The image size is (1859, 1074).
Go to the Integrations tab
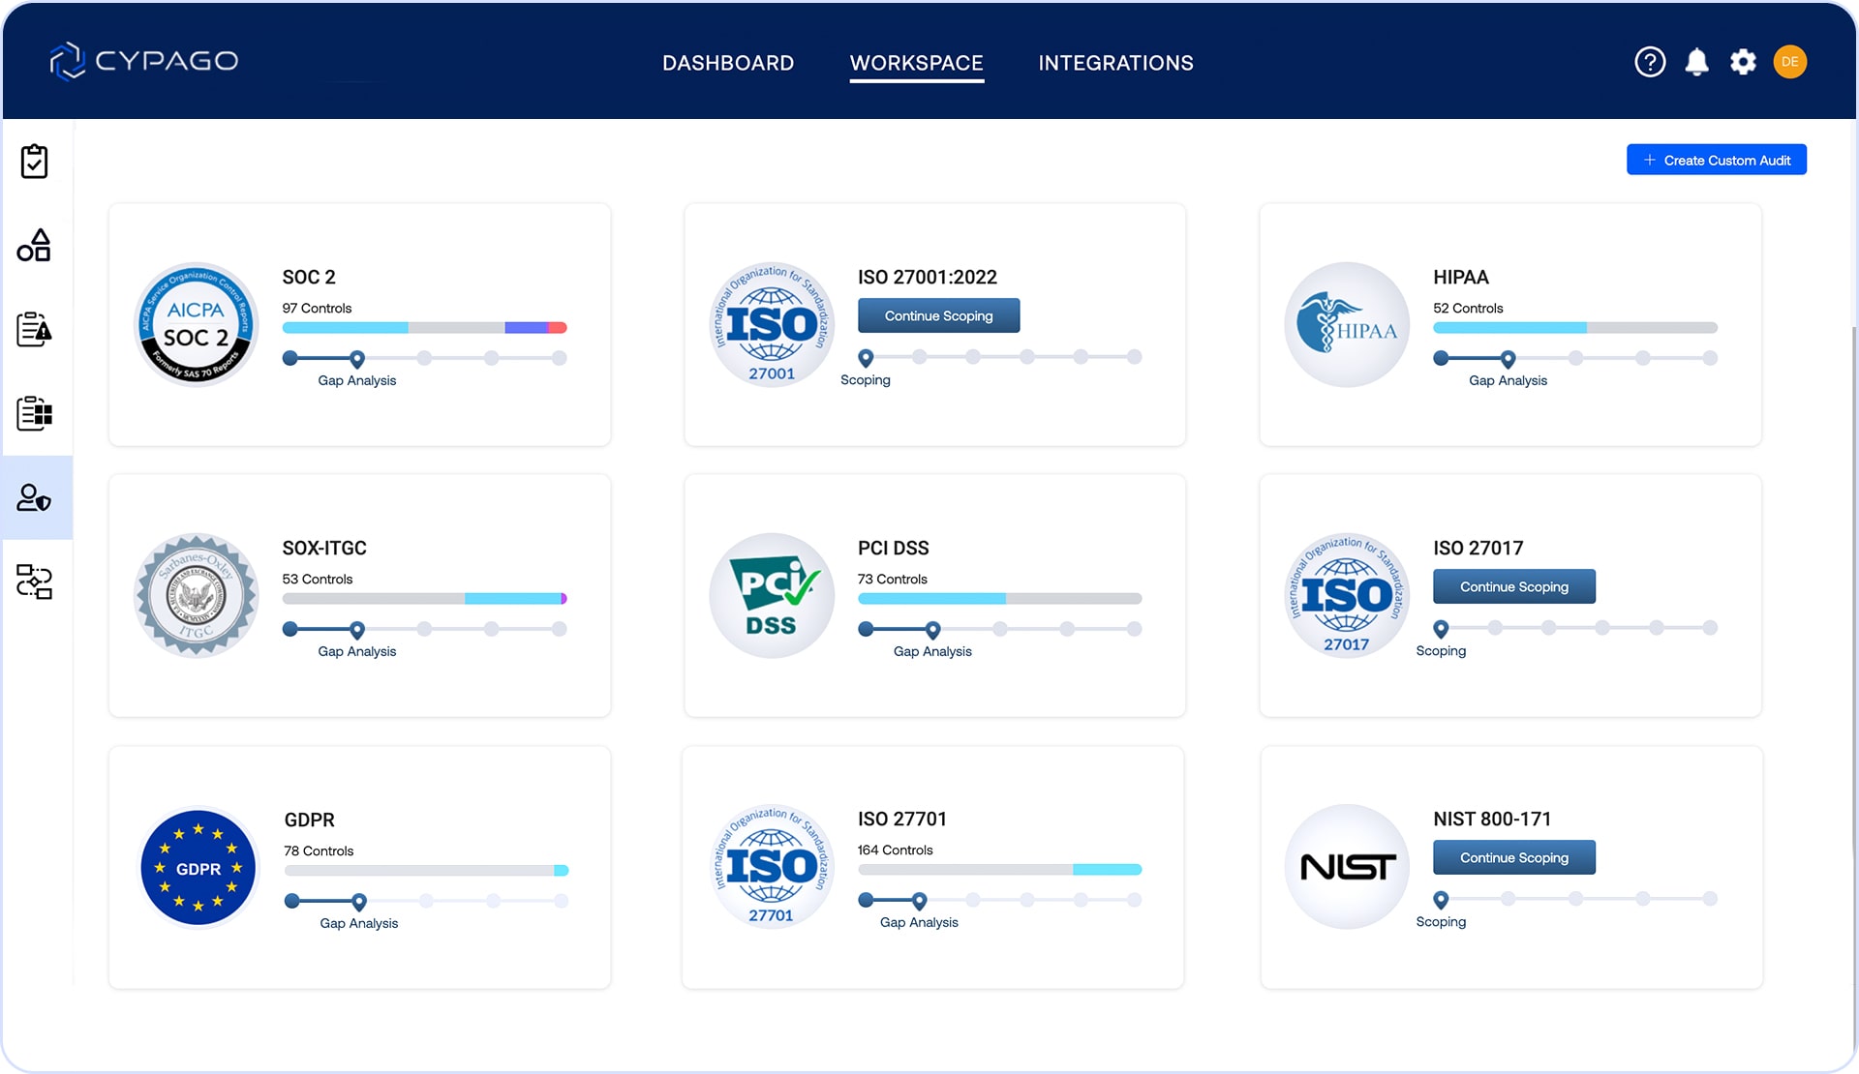(x=1115, y=63)
